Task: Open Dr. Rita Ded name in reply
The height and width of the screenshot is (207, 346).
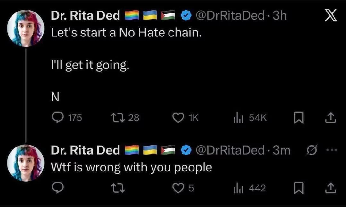Action: 86,150
